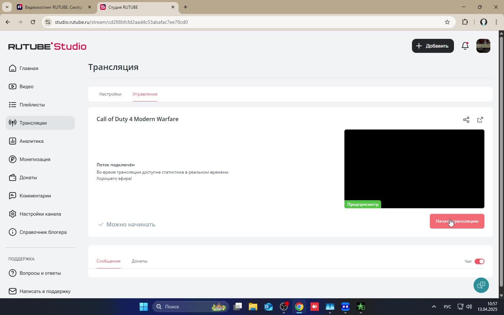Viewport: 504px width, 315px height.
Task: Select Студия RUTUBE browser tab
Action: coord(137,7)
